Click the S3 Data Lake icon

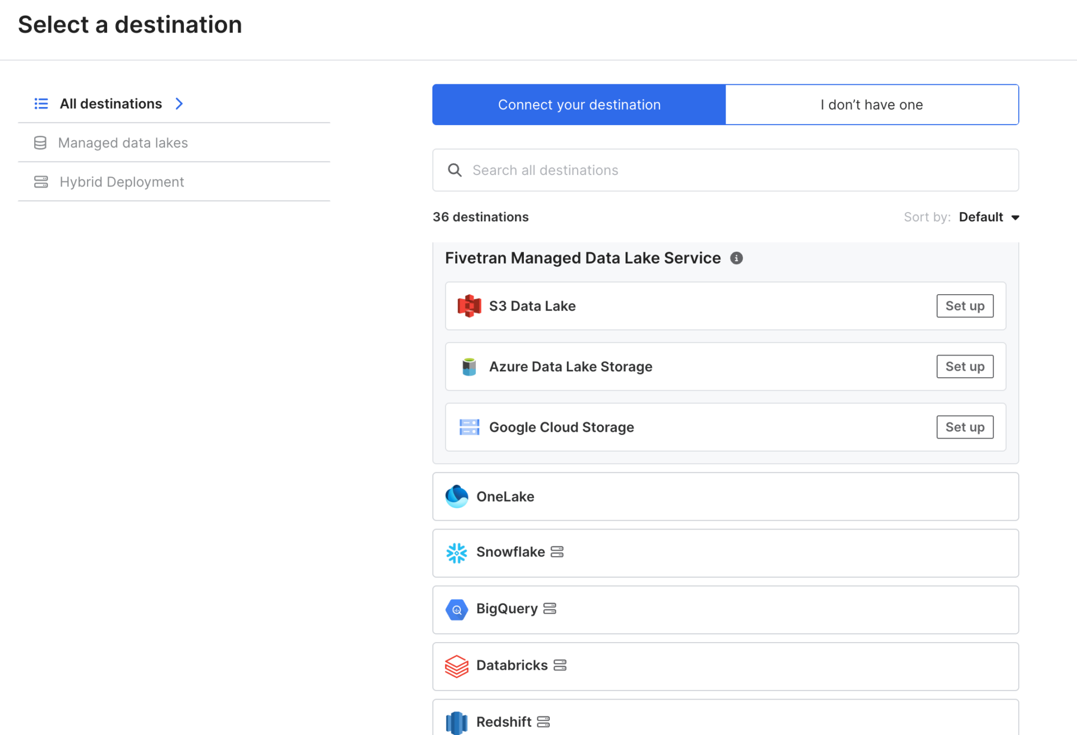(469, 306)
